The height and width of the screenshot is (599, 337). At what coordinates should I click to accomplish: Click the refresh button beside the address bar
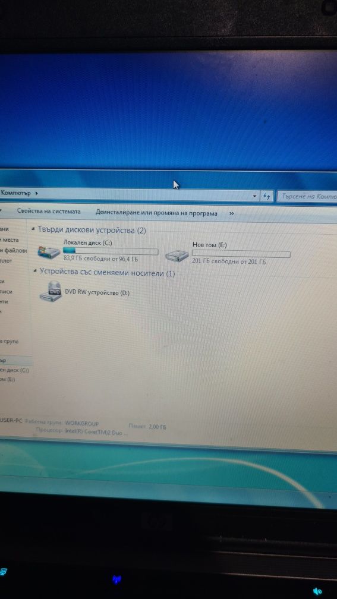(x=266, y=196)
